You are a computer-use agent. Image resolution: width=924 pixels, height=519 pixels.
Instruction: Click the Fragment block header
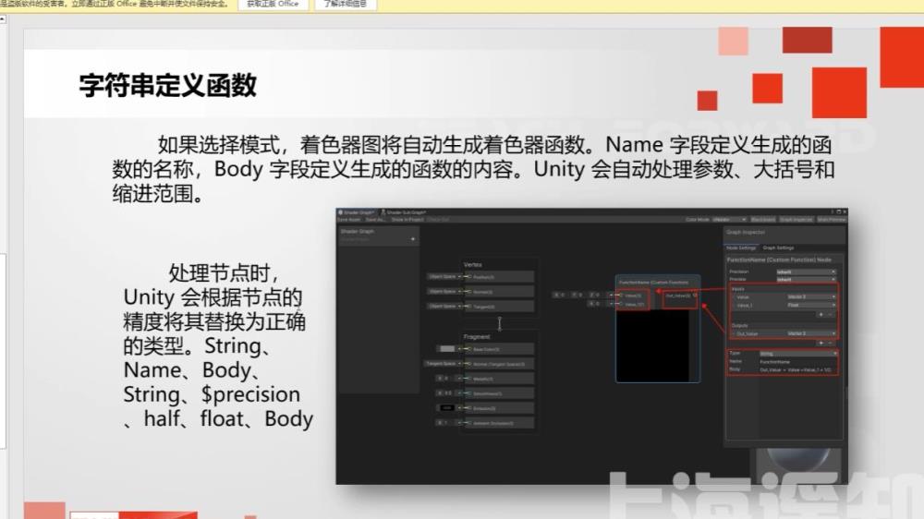477,337
